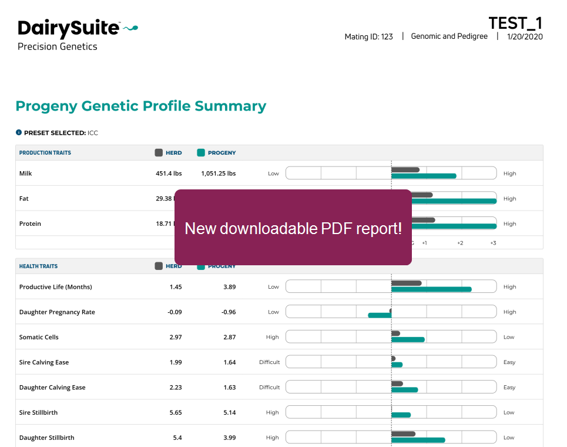Image resolution: width=567 pixels, height=447 pixels.
Task: Click the Mating ID: 123 text
Action: coord(368,37)
